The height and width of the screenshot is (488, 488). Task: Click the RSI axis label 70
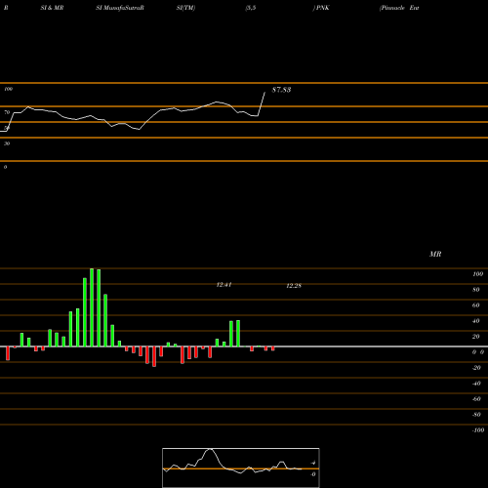click(7, 112)
